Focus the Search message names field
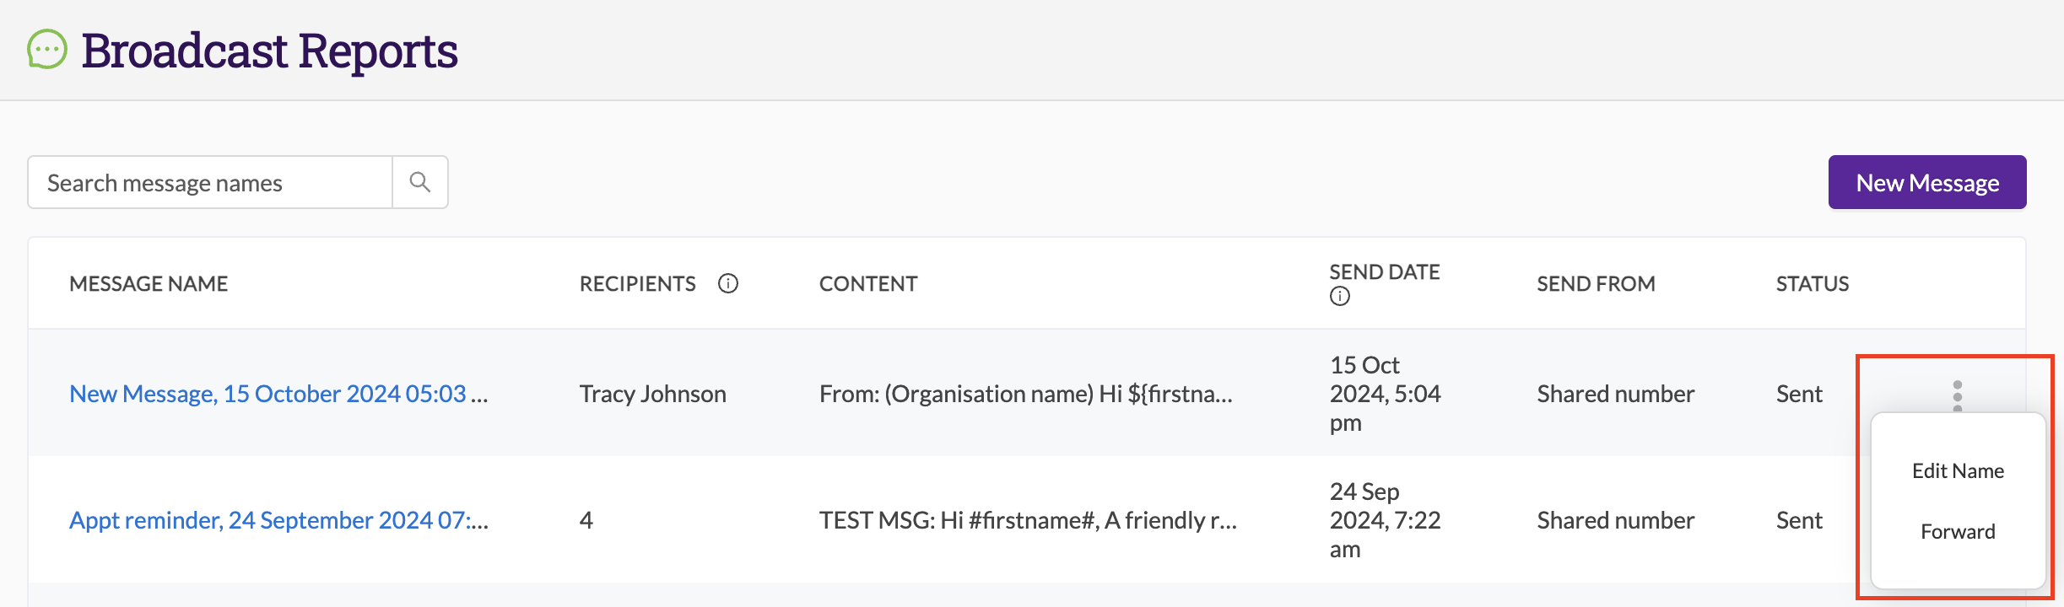Screen dimensions: 2064x607 pyautogui.click(x=210, y=182)
